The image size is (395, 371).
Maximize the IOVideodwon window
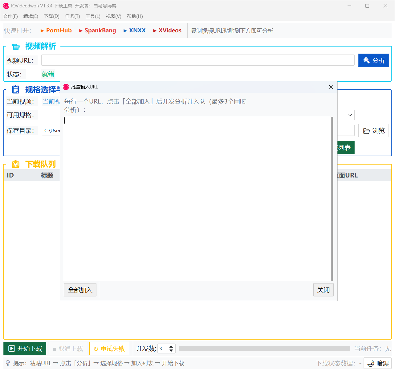click(x=367, y=6)
